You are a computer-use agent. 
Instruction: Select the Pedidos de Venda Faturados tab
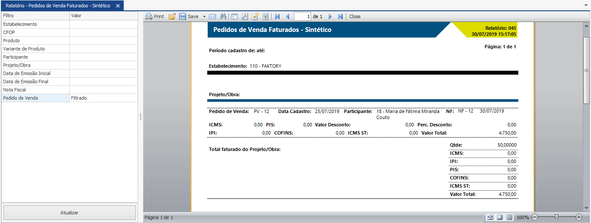click(x=58, y=6)
